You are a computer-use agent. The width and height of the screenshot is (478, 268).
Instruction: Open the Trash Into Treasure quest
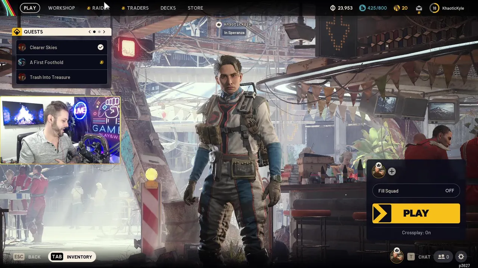point(62,77)
